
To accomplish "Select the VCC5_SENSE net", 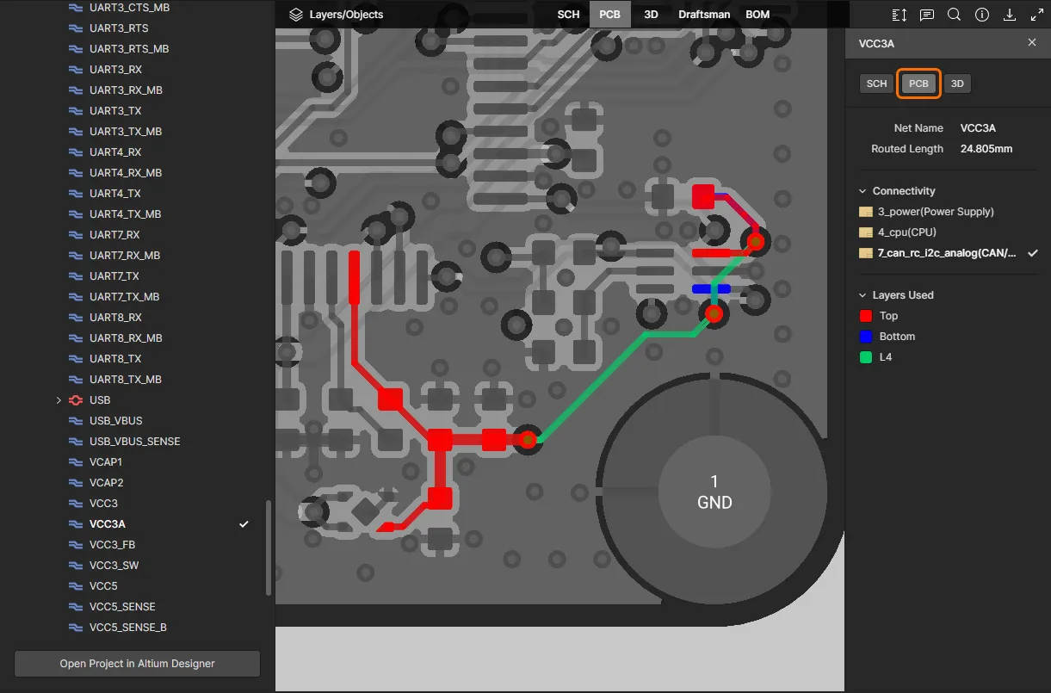I will click(122, 607).
